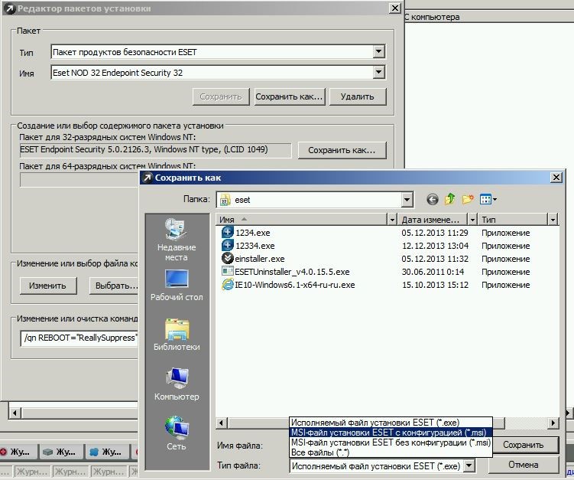Create a new folder in Save As dialog
Viewport: 574px width, 480px height.
[x=468, y=199]
